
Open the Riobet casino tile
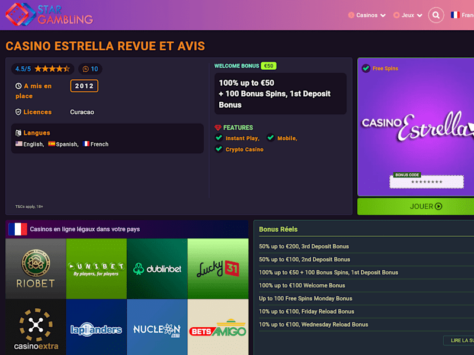pos(36,269)
